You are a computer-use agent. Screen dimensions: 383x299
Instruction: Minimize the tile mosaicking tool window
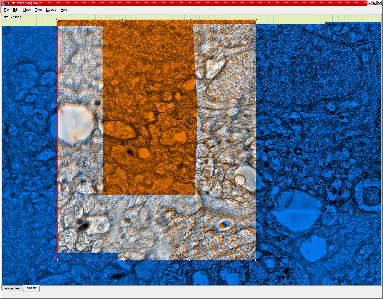click(x=370, y=3)
